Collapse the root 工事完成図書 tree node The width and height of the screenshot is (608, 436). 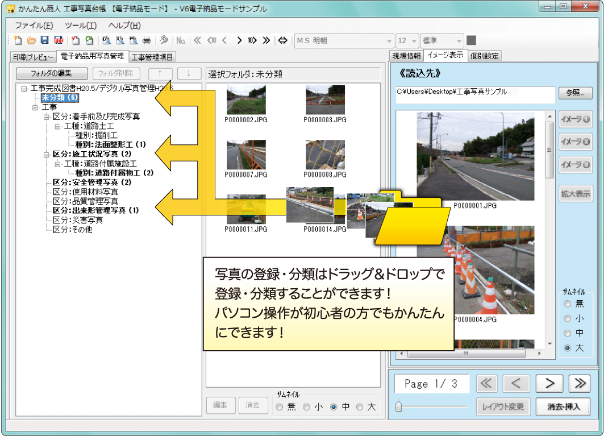pos(24,89)
